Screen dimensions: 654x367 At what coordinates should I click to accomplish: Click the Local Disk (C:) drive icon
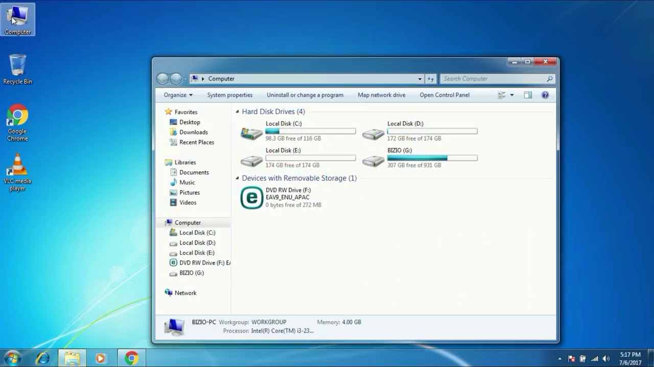click(x=252, y=134)
